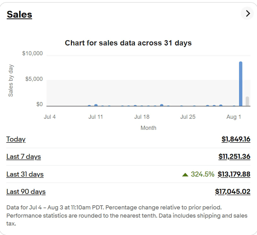
Task: Open the Today sales link
Action: 16,139
